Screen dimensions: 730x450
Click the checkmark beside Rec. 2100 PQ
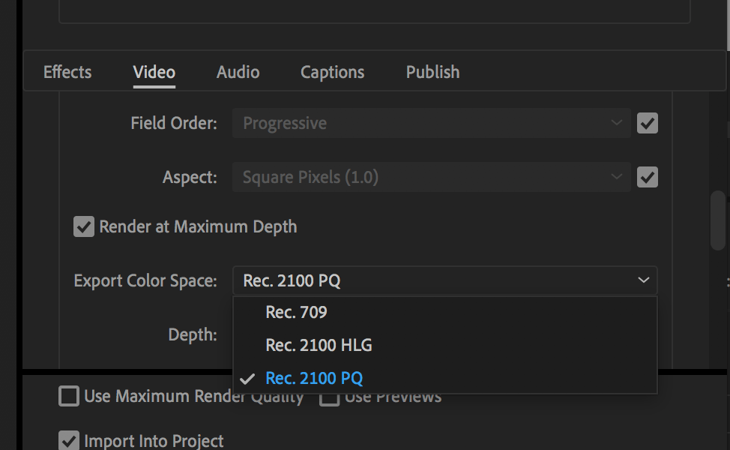point(248,378)
